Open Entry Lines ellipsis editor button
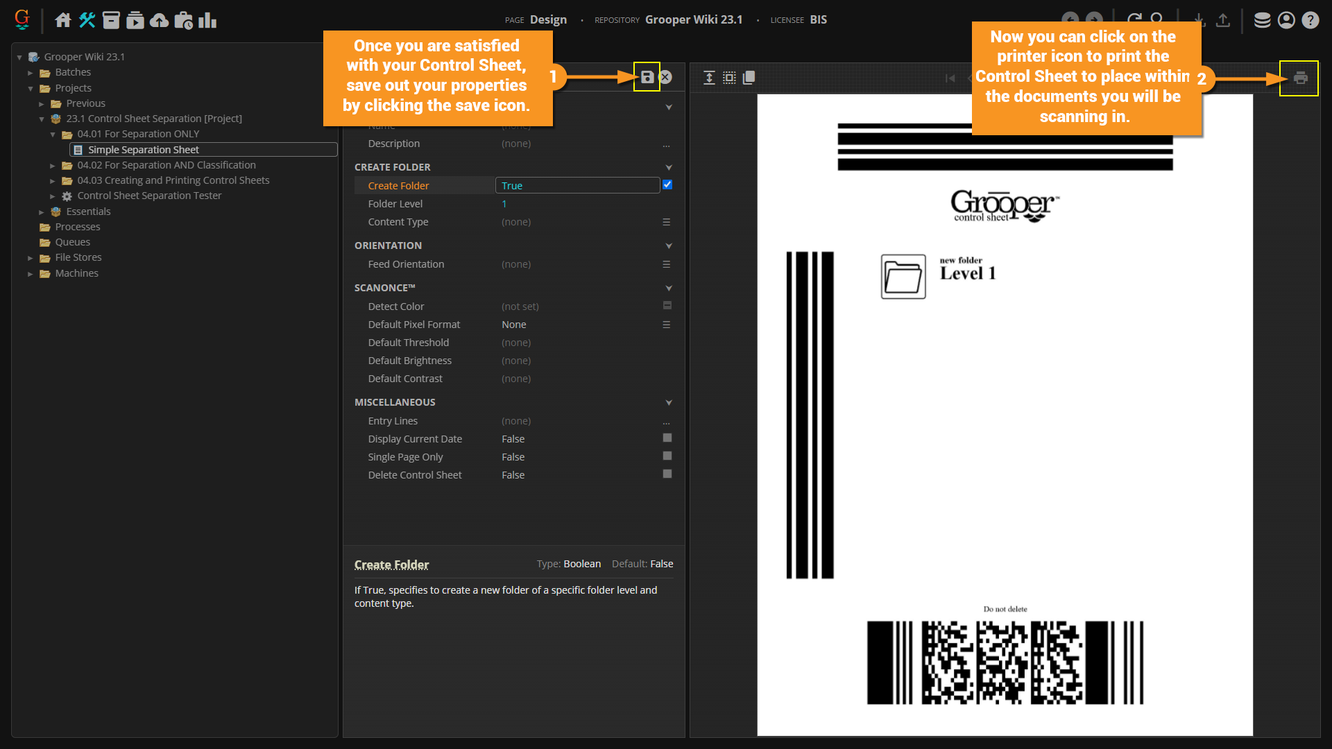This screenshot has width=1332, height=749. 666,421
